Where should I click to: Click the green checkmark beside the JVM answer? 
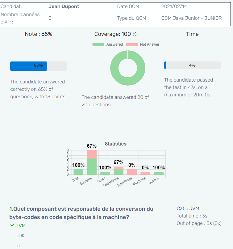12,225
